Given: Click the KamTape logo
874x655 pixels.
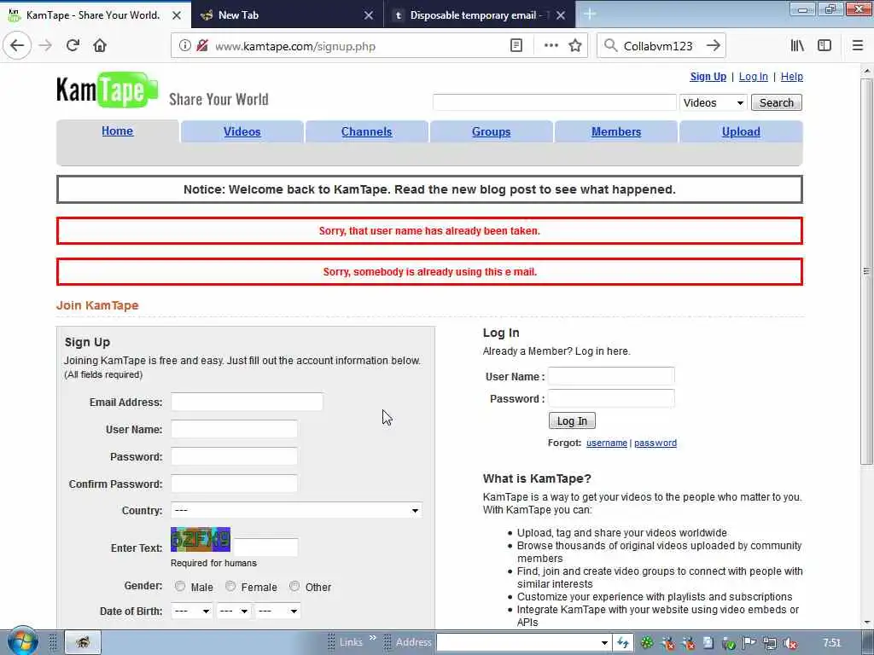Looking at the screenshot, I should click(107, 90).
